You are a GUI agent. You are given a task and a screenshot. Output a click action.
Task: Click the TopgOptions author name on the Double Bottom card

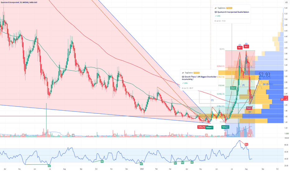coord(222,8)
